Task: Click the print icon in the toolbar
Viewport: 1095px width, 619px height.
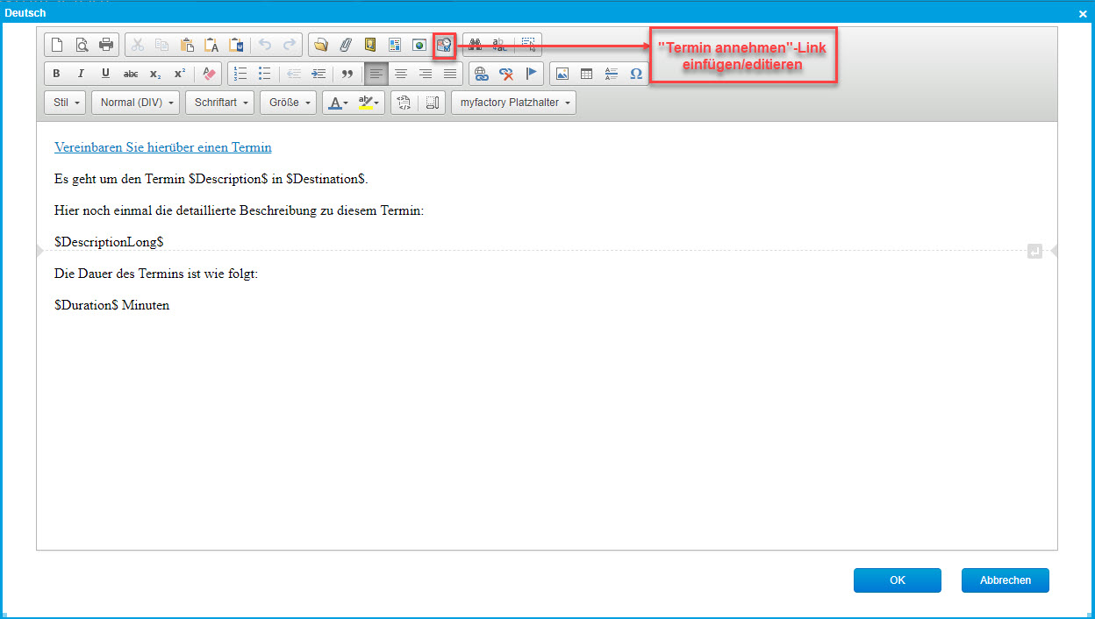Action: tap(106, 45)
